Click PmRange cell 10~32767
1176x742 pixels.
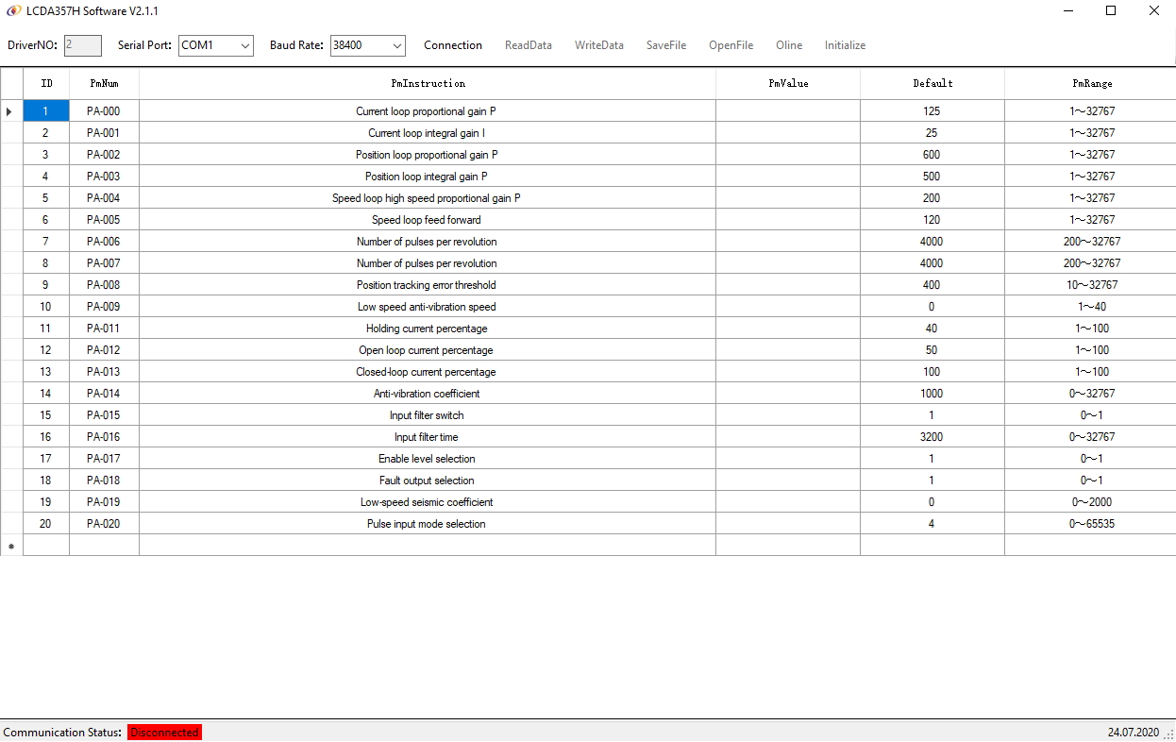1091,285
